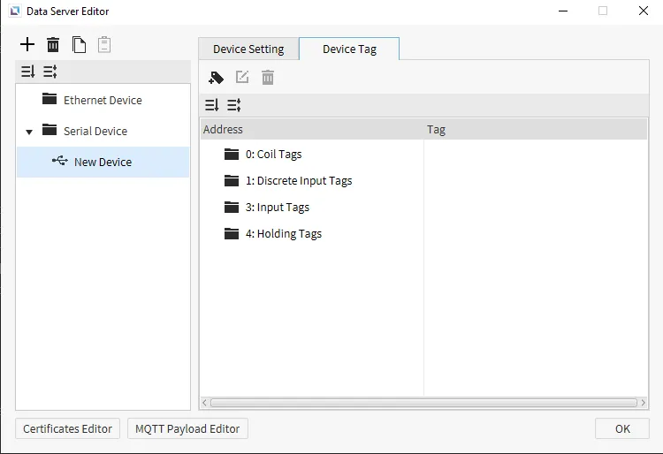The height and width of the screenshot is (454, 663).
Task: Click the copy device icon
Action: [79, 45]
